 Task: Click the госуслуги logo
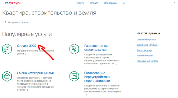[x=13, y=3]
